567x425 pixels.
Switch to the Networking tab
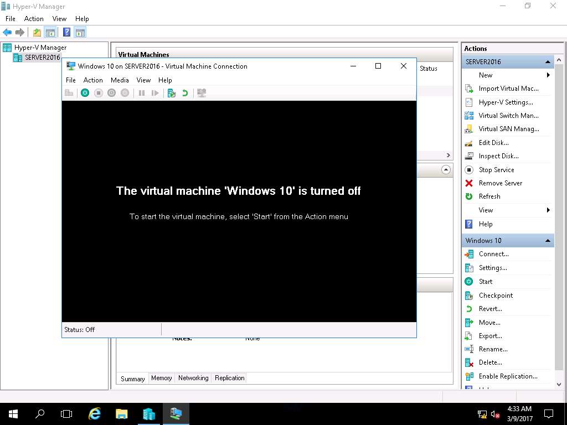coord(193,378)
